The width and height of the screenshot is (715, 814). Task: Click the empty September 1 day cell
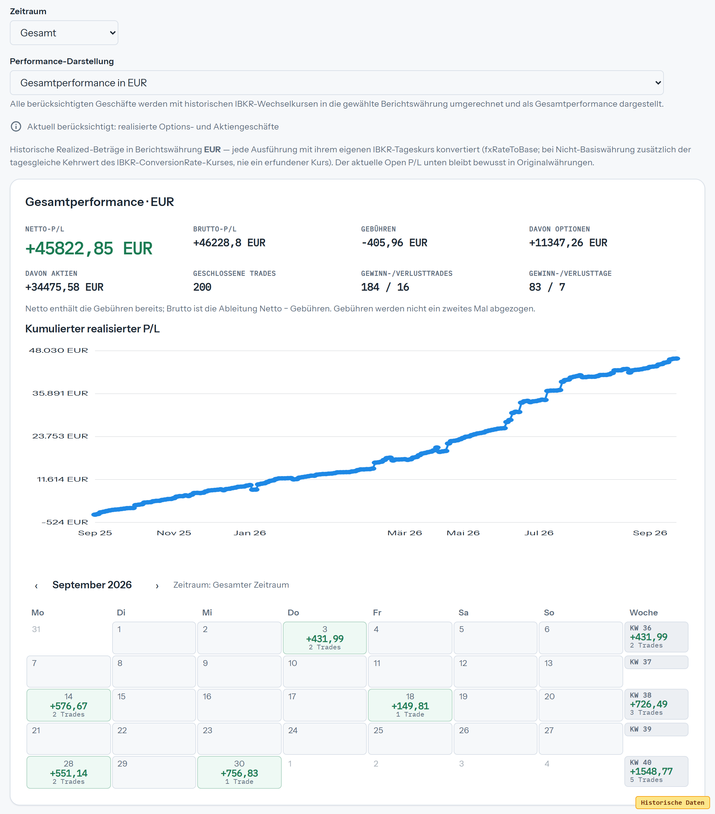[x=154, y=638]
